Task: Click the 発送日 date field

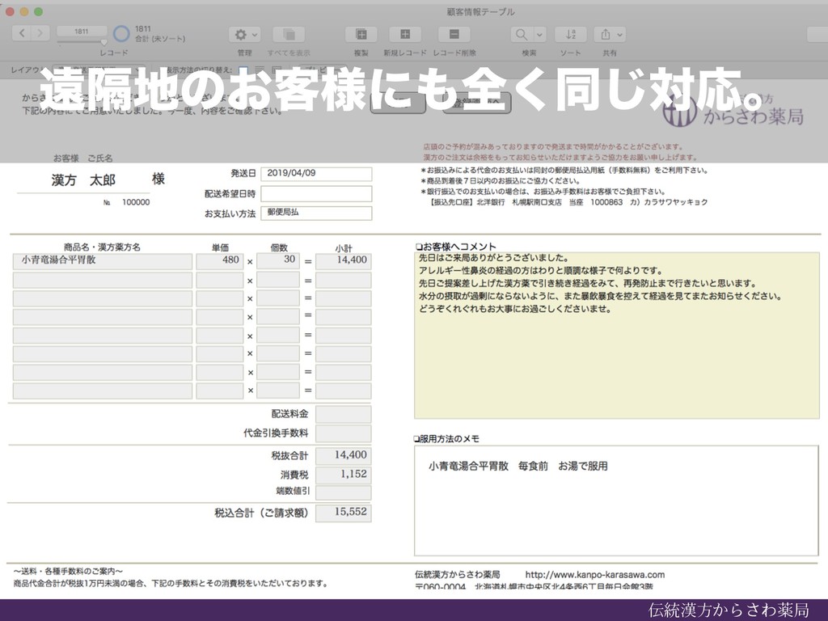Action: click(x=316, y=174)
